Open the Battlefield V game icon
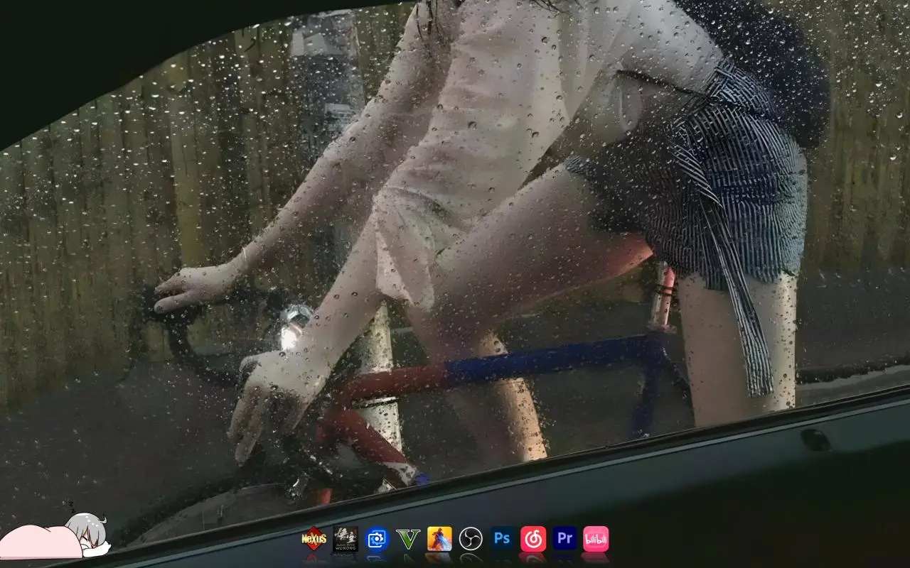The image size is (910, 568). [439, 539]
